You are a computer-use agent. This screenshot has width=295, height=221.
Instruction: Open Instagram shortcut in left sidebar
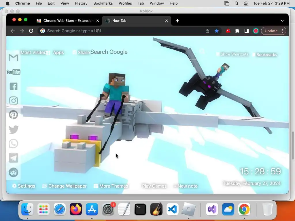point(14,101)
